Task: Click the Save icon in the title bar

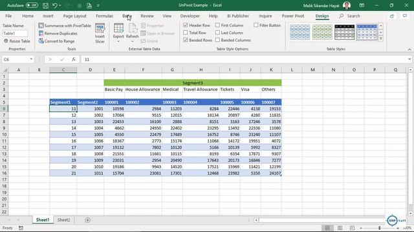Action: pyautogui.click(x=45, y=5)
